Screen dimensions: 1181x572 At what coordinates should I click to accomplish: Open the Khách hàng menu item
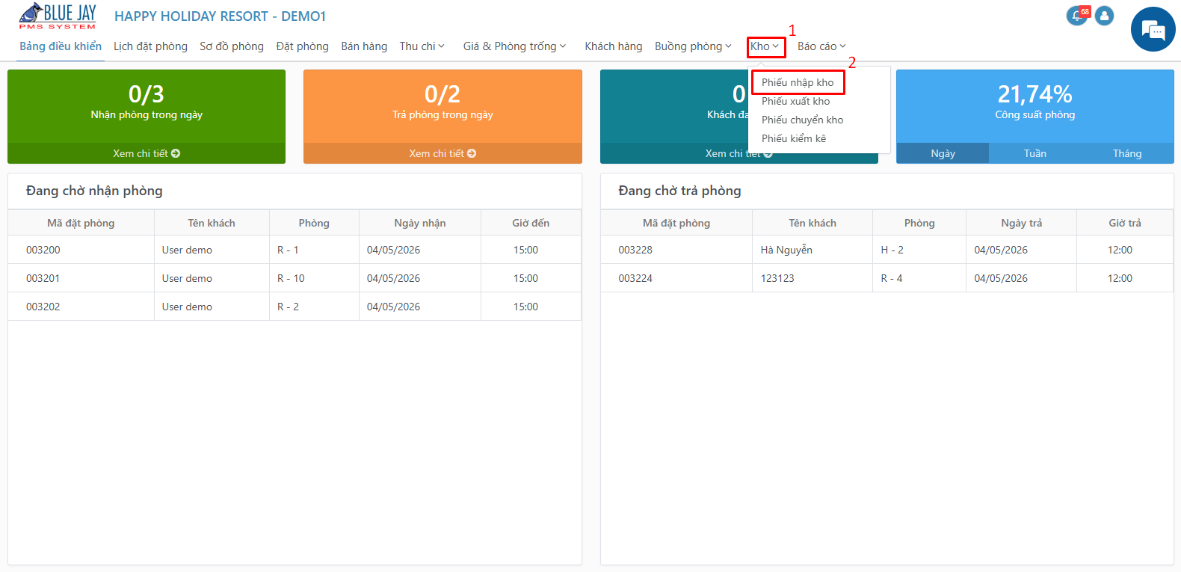[x=613, y=46]
